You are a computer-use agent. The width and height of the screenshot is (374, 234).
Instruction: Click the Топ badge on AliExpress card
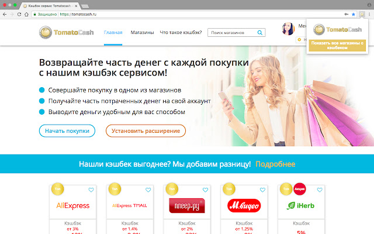click(57, 189)
